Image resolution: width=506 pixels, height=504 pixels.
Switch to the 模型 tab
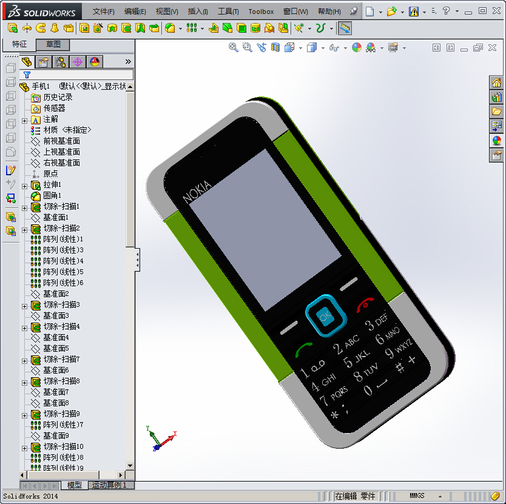(74, 485)
